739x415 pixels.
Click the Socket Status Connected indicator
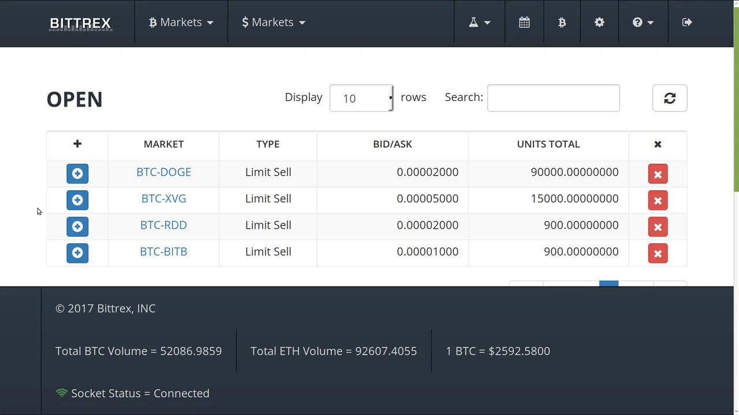(132, 393)
